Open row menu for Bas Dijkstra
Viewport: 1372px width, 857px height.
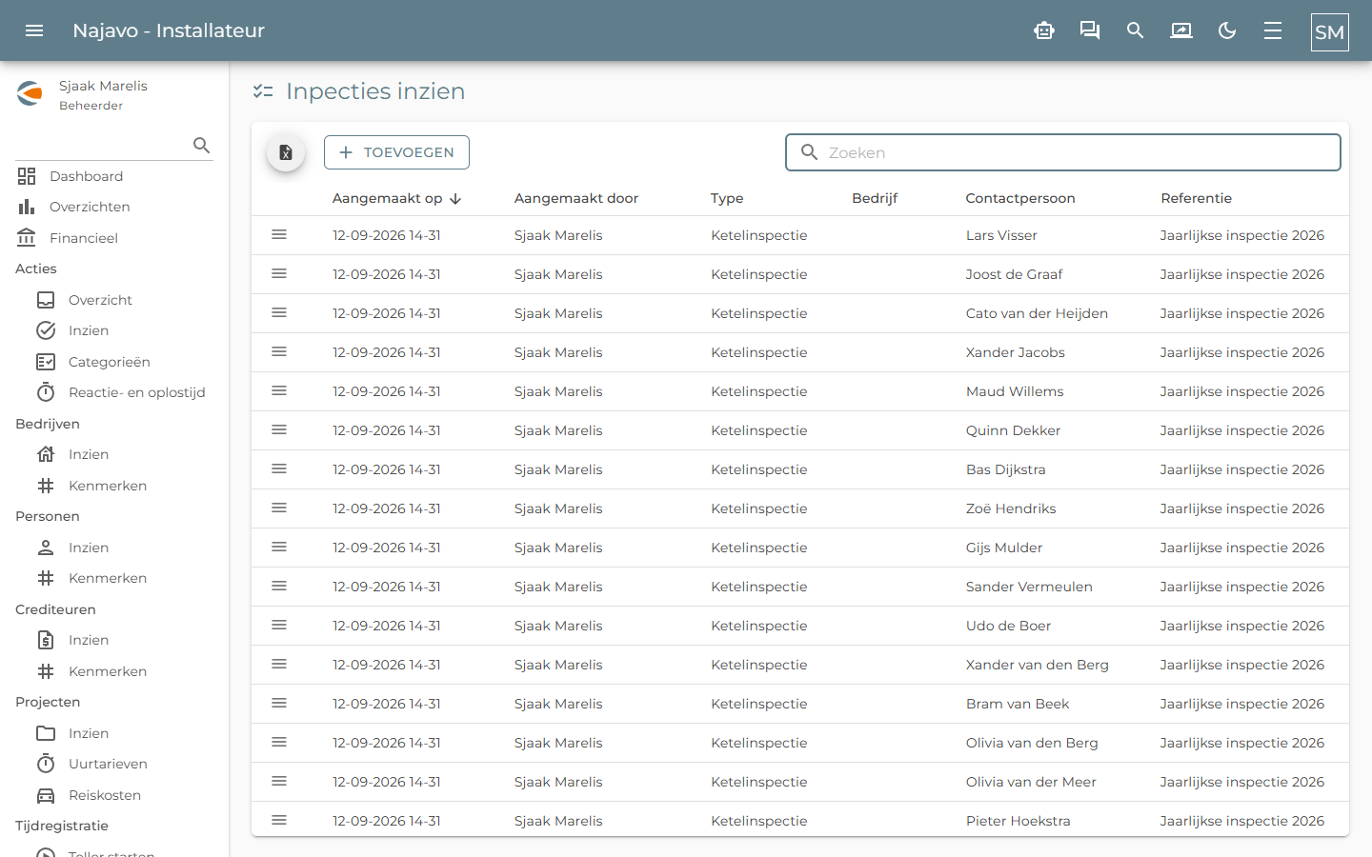[279, 468]
